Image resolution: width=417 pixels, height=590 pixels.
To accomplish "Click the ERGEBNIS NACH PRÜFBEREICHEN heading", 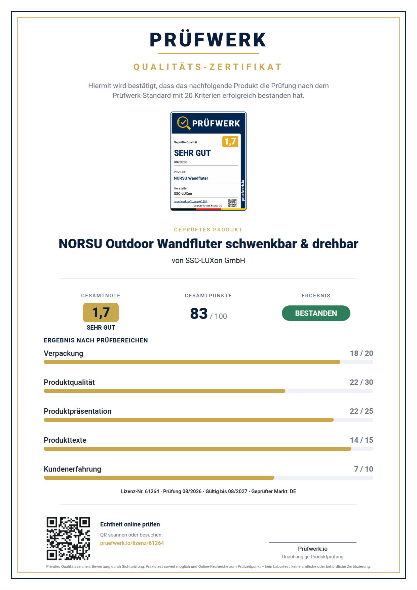I will click(96, 340).
